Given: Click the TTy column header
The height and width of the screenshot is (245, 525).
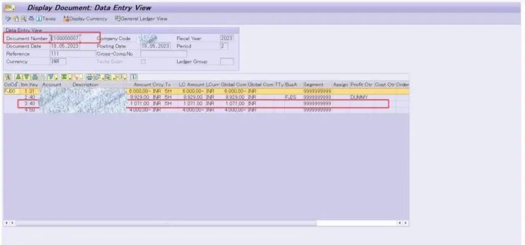Looking at the screenshot, I should click(279, 85).
